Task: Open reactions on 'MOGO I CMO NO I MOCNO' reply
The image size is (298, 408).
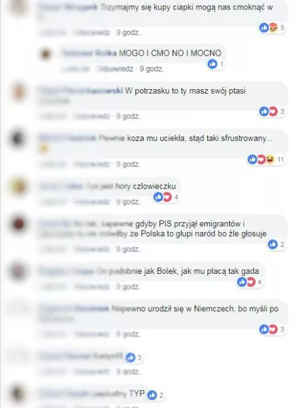Action: point(216,64)
